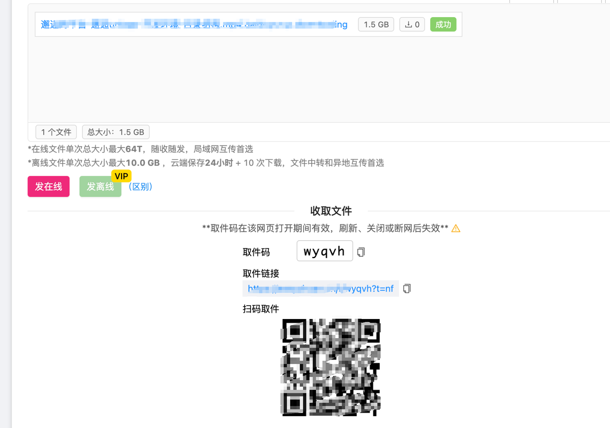
Task: Click the orange warning triangle icon
Action: 456,229
